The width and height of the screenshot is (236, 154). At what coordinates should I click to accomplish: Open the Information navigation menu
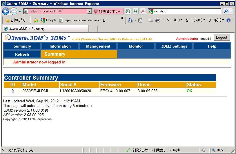point(60,46)
